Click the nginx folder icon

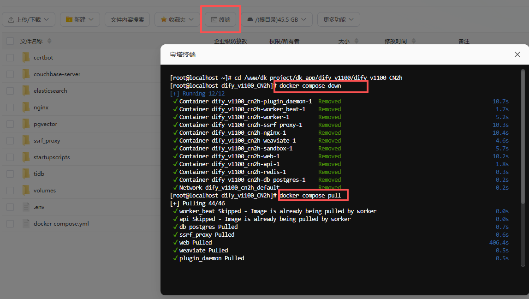pyautogui.click(x=26, y=108)
